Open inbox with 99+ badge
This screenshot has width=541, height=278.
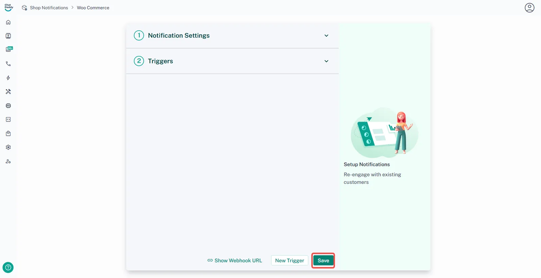9,49
